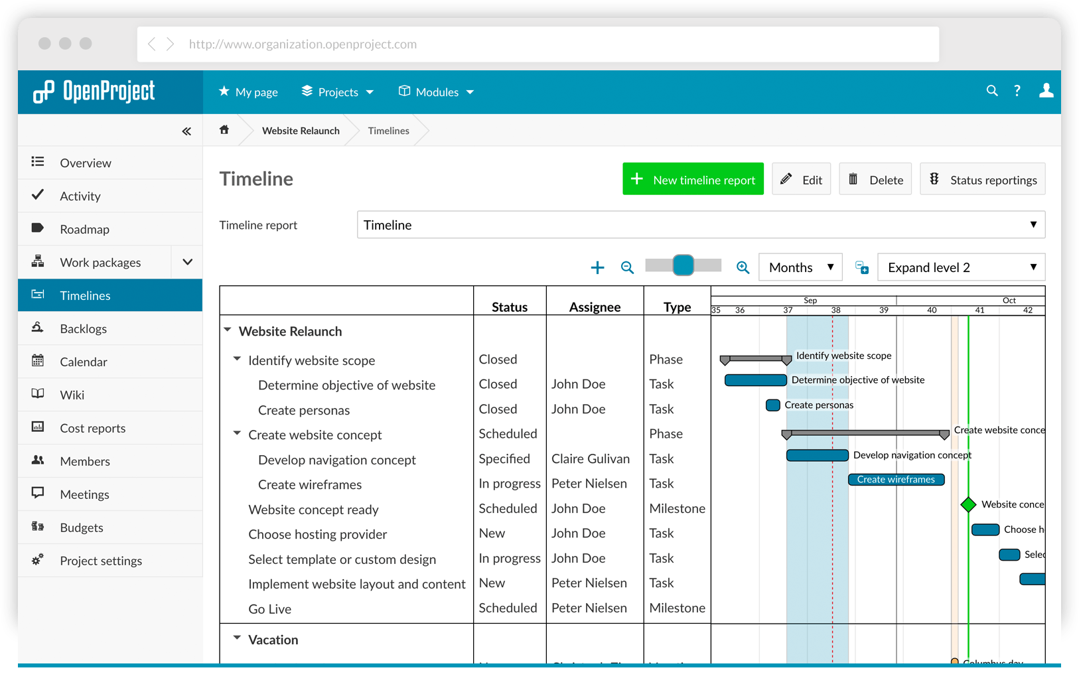1079x688 pixels.
Task: Click the help question mark icon
Action: tap(1017, 91)
